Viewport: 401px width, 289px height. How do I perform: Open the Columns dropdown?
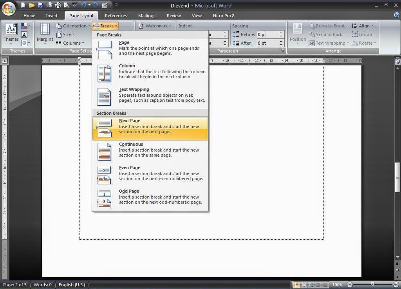pos(70,43)
